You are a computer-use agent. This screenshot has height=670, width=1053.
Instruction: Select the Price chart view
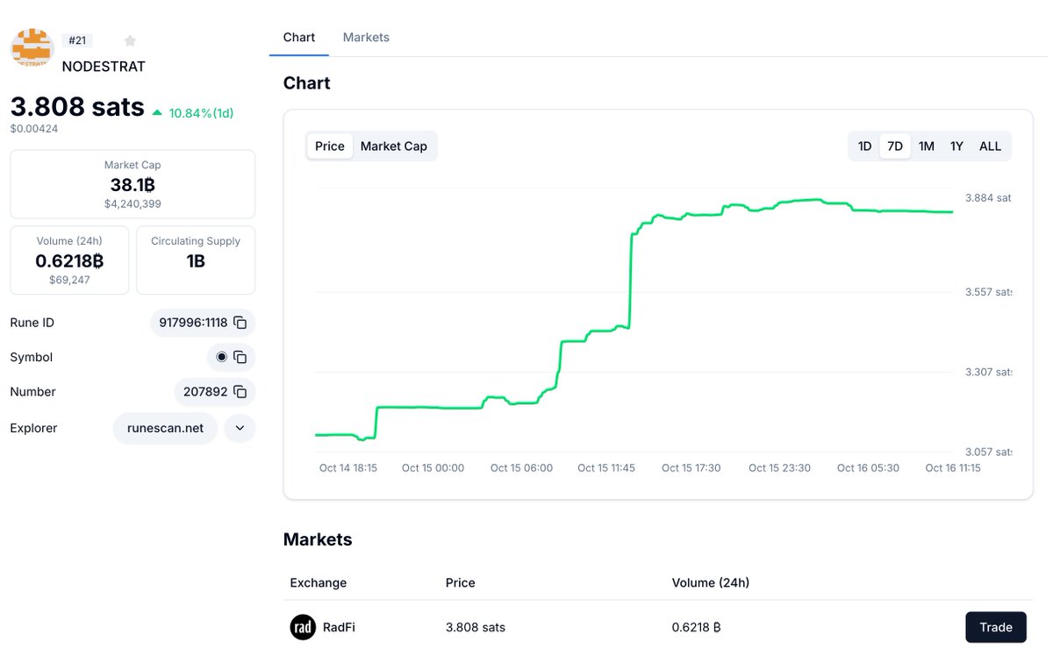329,146
